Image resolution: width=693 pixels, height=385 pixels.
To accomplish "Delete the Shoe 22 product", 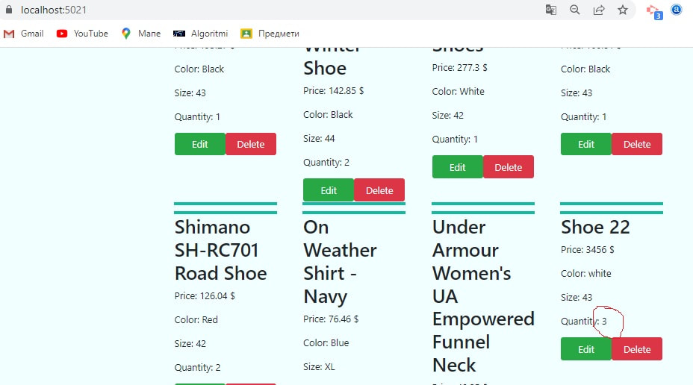I will pyautogui.click(x=637, y=349).
